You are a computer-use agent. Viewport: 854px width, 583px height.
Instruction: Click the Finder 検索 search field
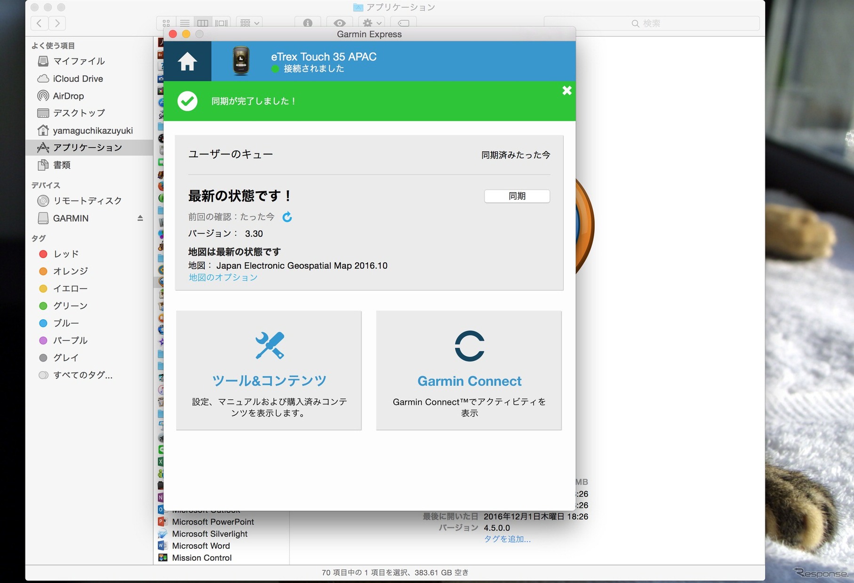pyautogui.click(x=652, y=24)
